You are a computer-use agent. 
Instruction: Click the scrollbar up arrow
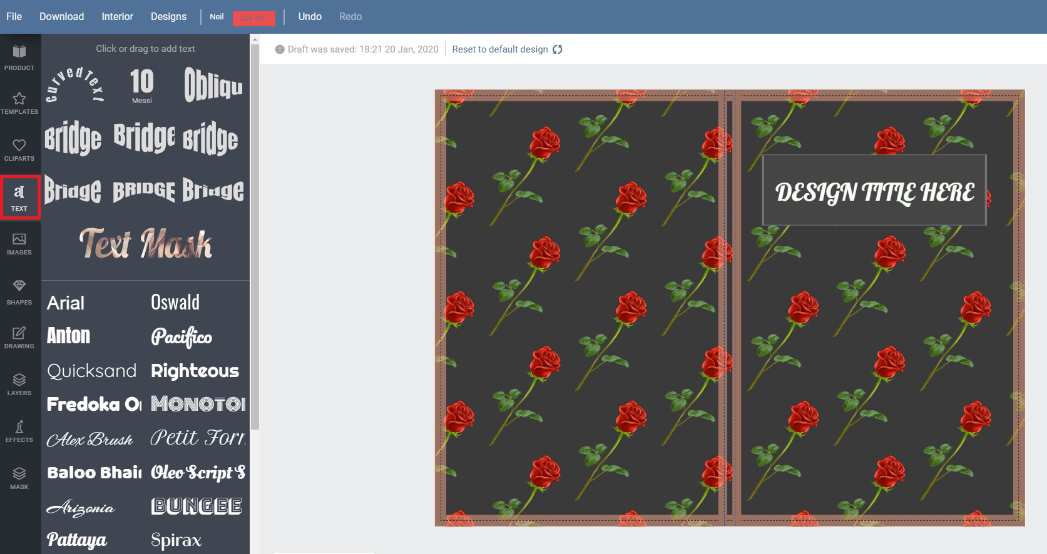pyautogui.click(x=255, y=39)
